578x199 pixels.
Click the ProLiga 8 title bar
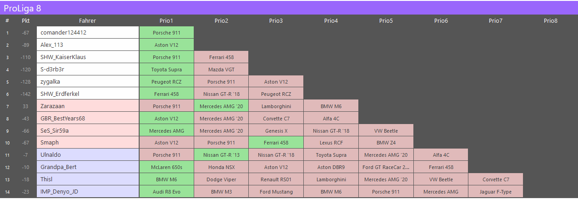pos(289,7)
